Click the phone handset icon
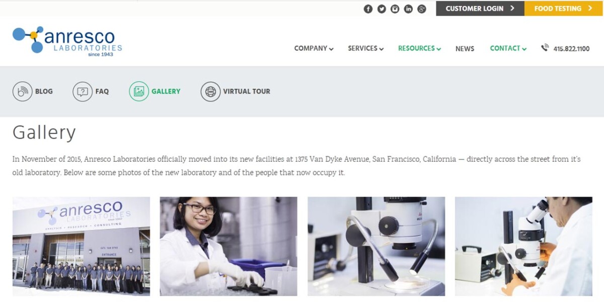Viewport: 604px width, 302px height. pyautogui.click(x=545, y=48)
